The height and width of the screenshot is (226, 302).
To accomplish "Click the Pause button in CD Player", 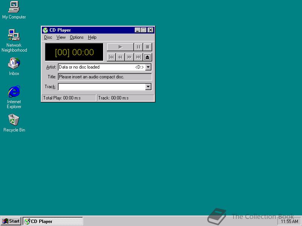I will pyautogui.click(x=138, y=47).
